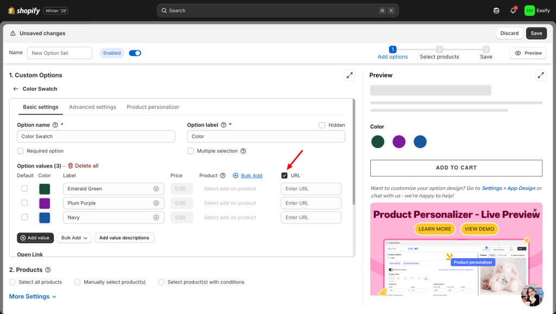This screenshot has width=556, height=314.
Task: Uncheck the URL checkbox
Action: [x=285, y=176]
